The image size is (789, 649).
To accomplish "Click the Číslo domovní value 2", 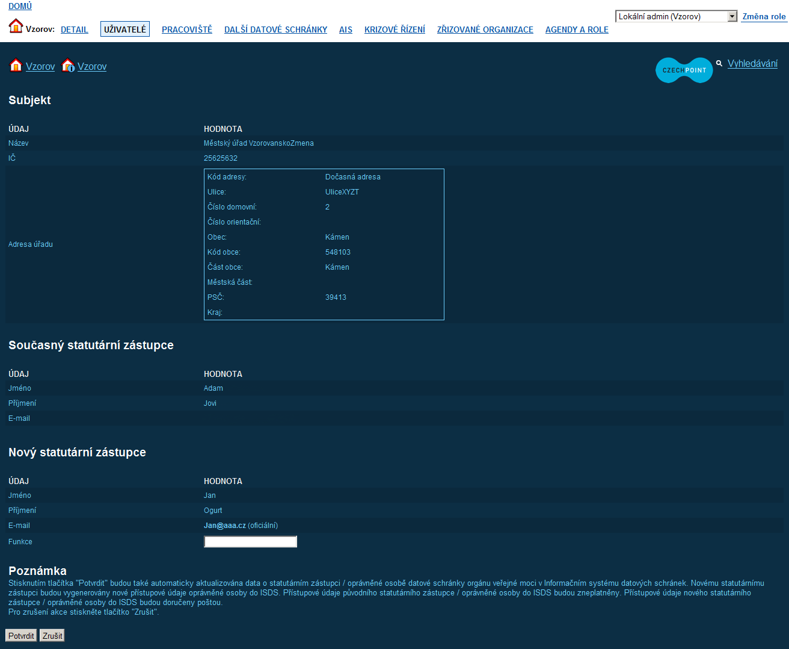I will [x=327, y=207].
